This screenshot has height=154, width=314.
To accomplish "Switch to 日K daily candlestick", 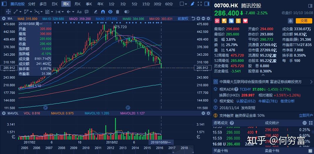I will pyautogui.click(x=55, y=4).
